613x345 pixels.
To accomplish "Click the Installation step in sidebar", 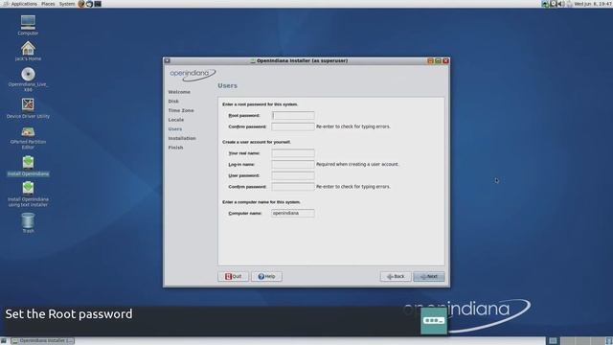I will tap(182, 138).
